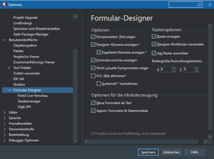
Task: Expand the Tool-Palette tree node
Action: point(9,68)
